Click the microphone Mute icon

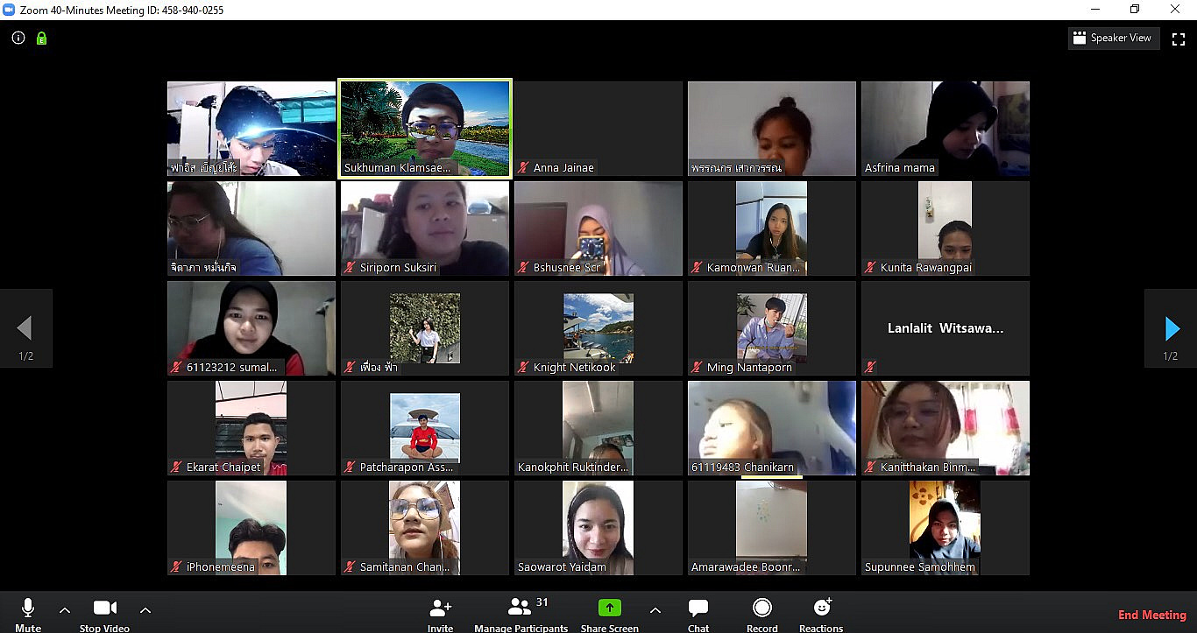pyautogui.click(x=28, y=608)
